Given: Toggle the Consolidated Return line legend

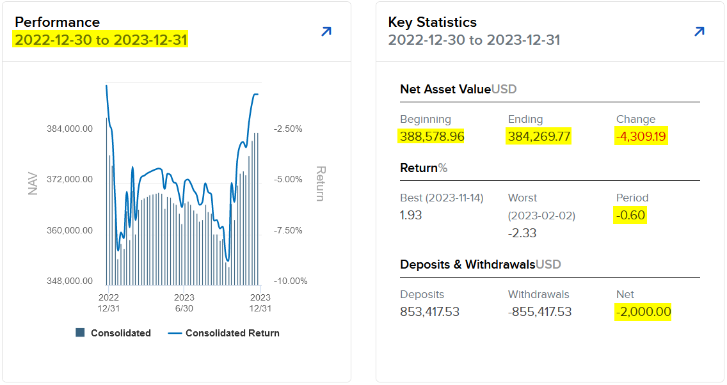Looking at the screenshot, I should tap(223, 333).
